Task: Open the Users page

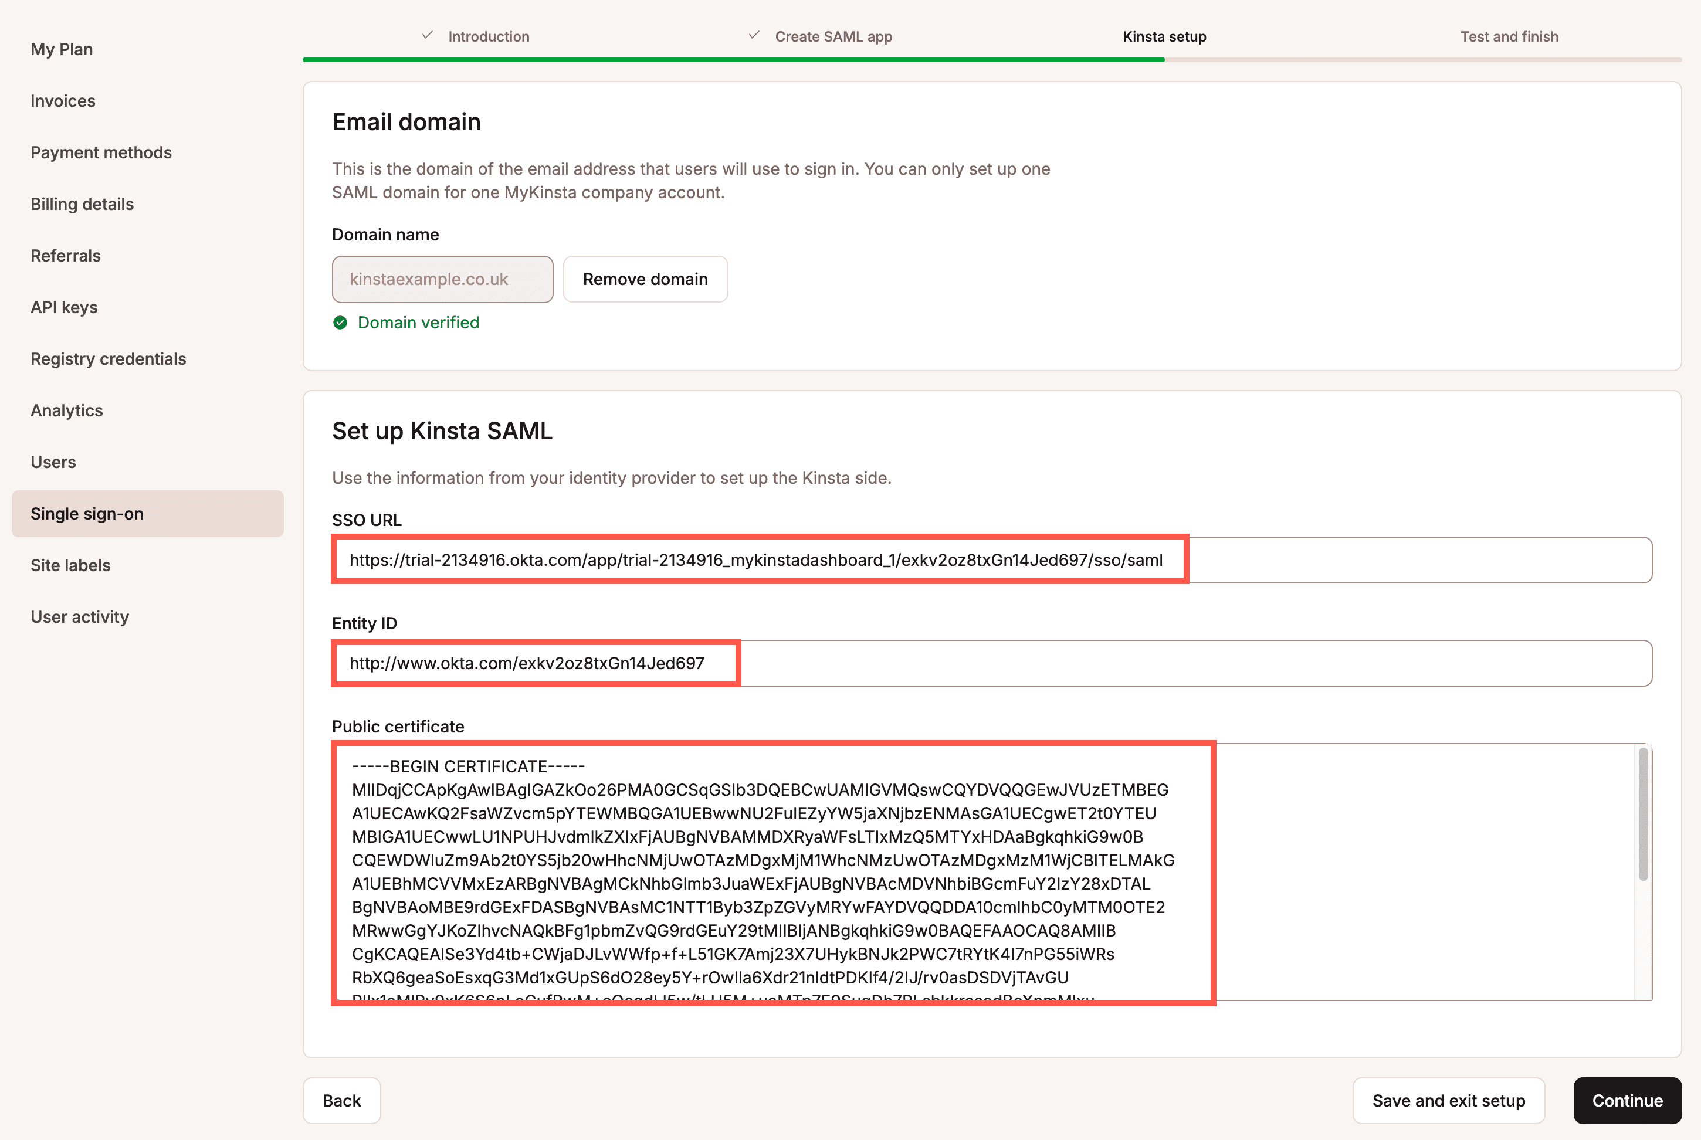Action: [x=53, y=462]
